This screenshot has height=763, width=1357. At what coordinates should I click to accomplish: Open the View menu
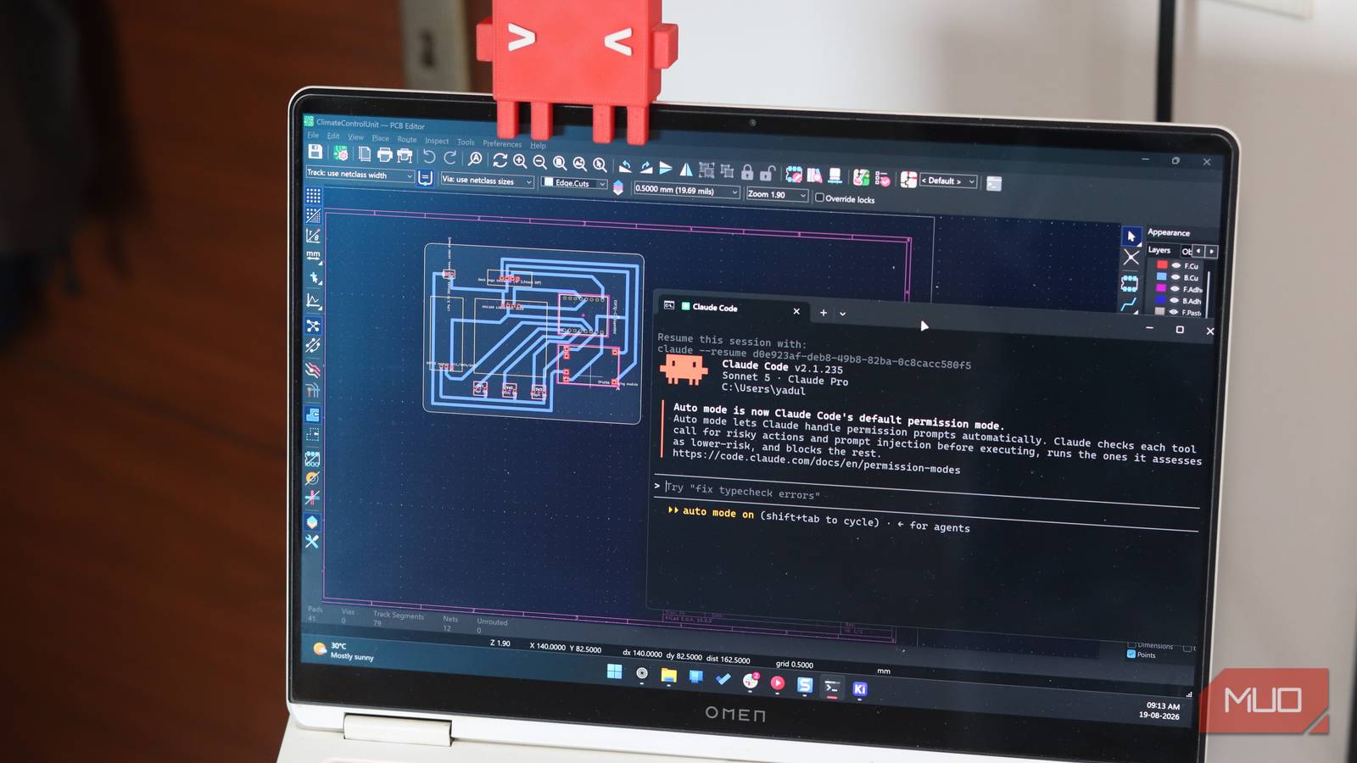(355, 137)
